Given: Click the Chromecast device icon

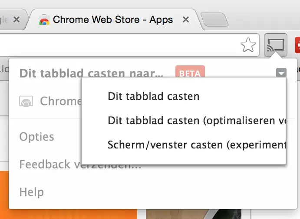Looking at the screenshot, I should click(x=26, y=101).
